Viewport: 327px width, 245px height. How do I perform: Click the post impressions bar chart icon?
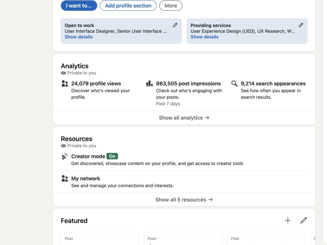tap(149, 84)
